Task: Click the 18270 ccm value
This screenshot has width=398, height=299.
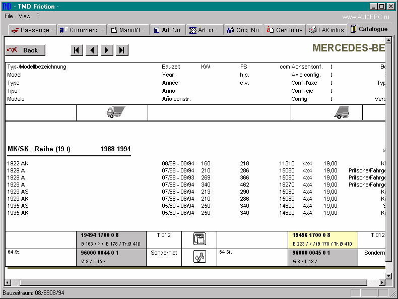Action: click(287, 185)
